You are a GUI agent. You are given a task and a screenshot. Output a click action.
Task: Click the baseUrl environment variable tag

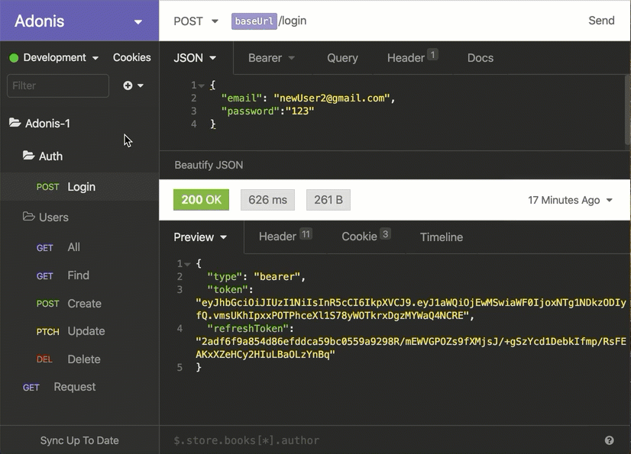tap(257, 21)
